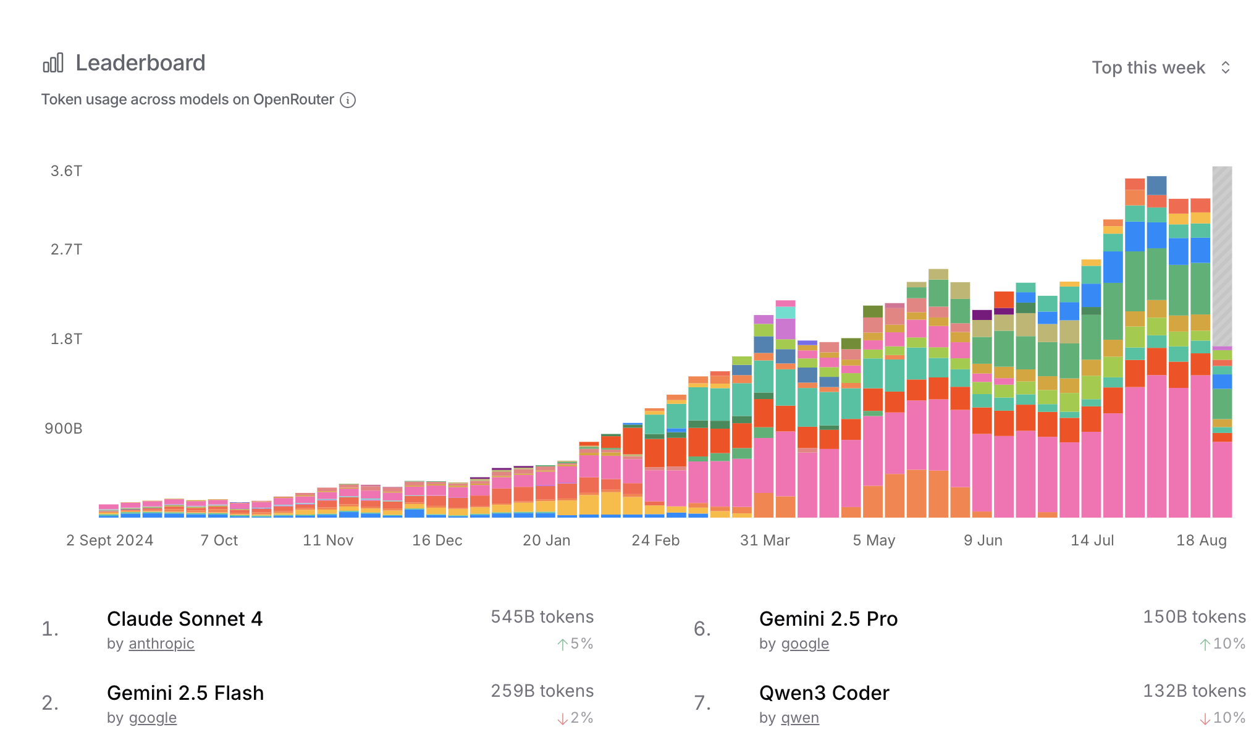The width and height of the screenshot is (1259, 740).
Task: Click the red down arrow beside Qwen3 Coder 10%
Action: point(1205,718)
